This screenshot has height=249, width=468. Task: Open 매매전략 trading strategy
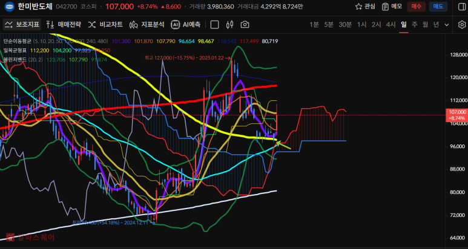pos(64,24)
